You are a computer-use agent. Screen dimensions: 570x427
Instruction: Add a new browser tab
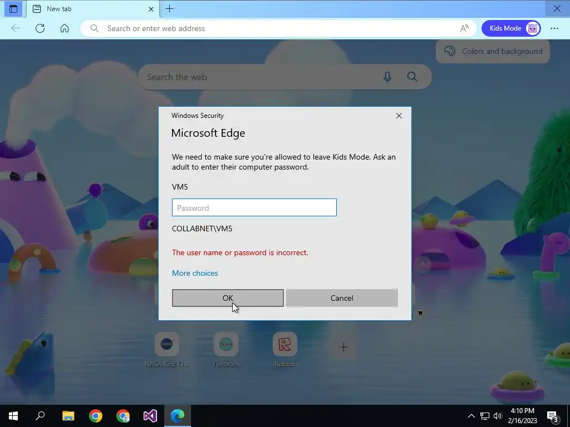tap(169, 9)
